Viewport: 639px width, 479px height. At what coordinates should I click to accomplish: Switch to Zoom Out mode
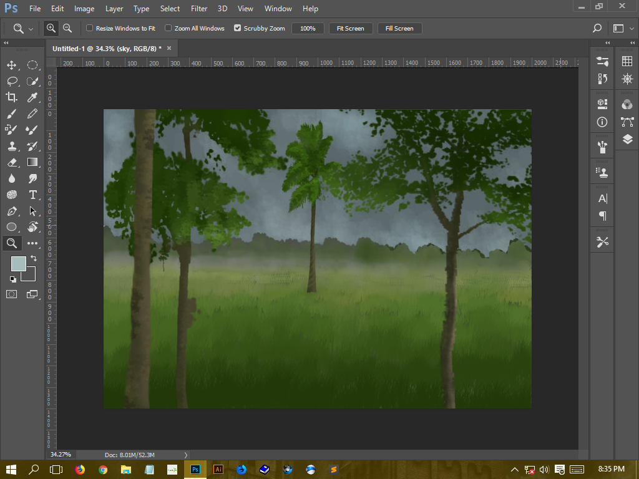coord(67,28)
